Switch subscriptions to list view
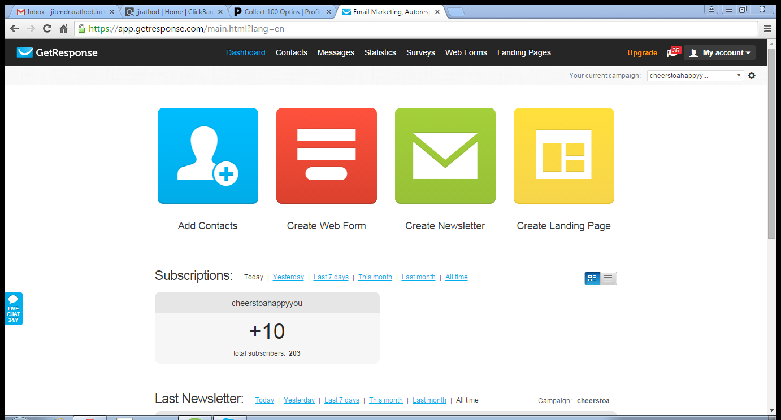 [x=608, y=278]
